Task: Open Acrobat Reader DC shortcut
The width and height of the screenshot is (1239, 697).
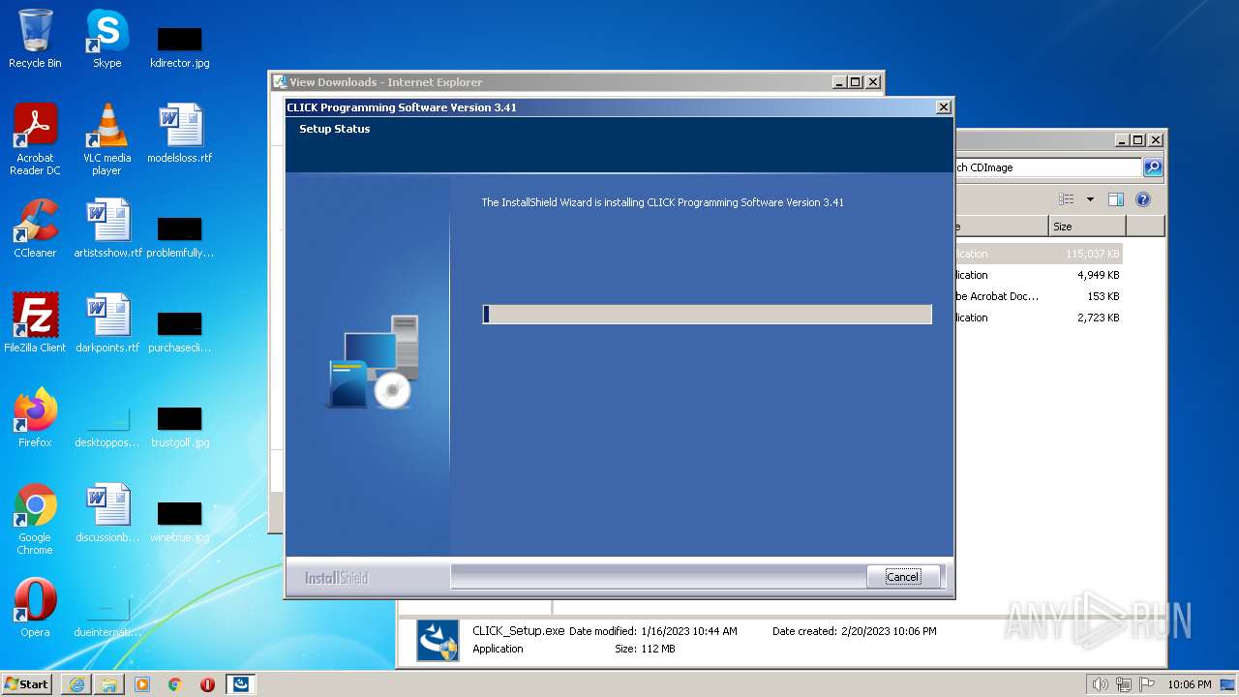Action: [x=35, y=139]
